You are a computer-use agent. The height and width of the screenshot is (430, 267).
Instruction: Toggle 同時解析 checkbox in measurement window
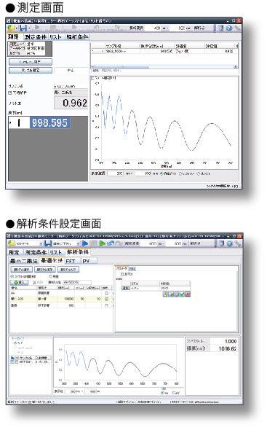tap(10, 93)
